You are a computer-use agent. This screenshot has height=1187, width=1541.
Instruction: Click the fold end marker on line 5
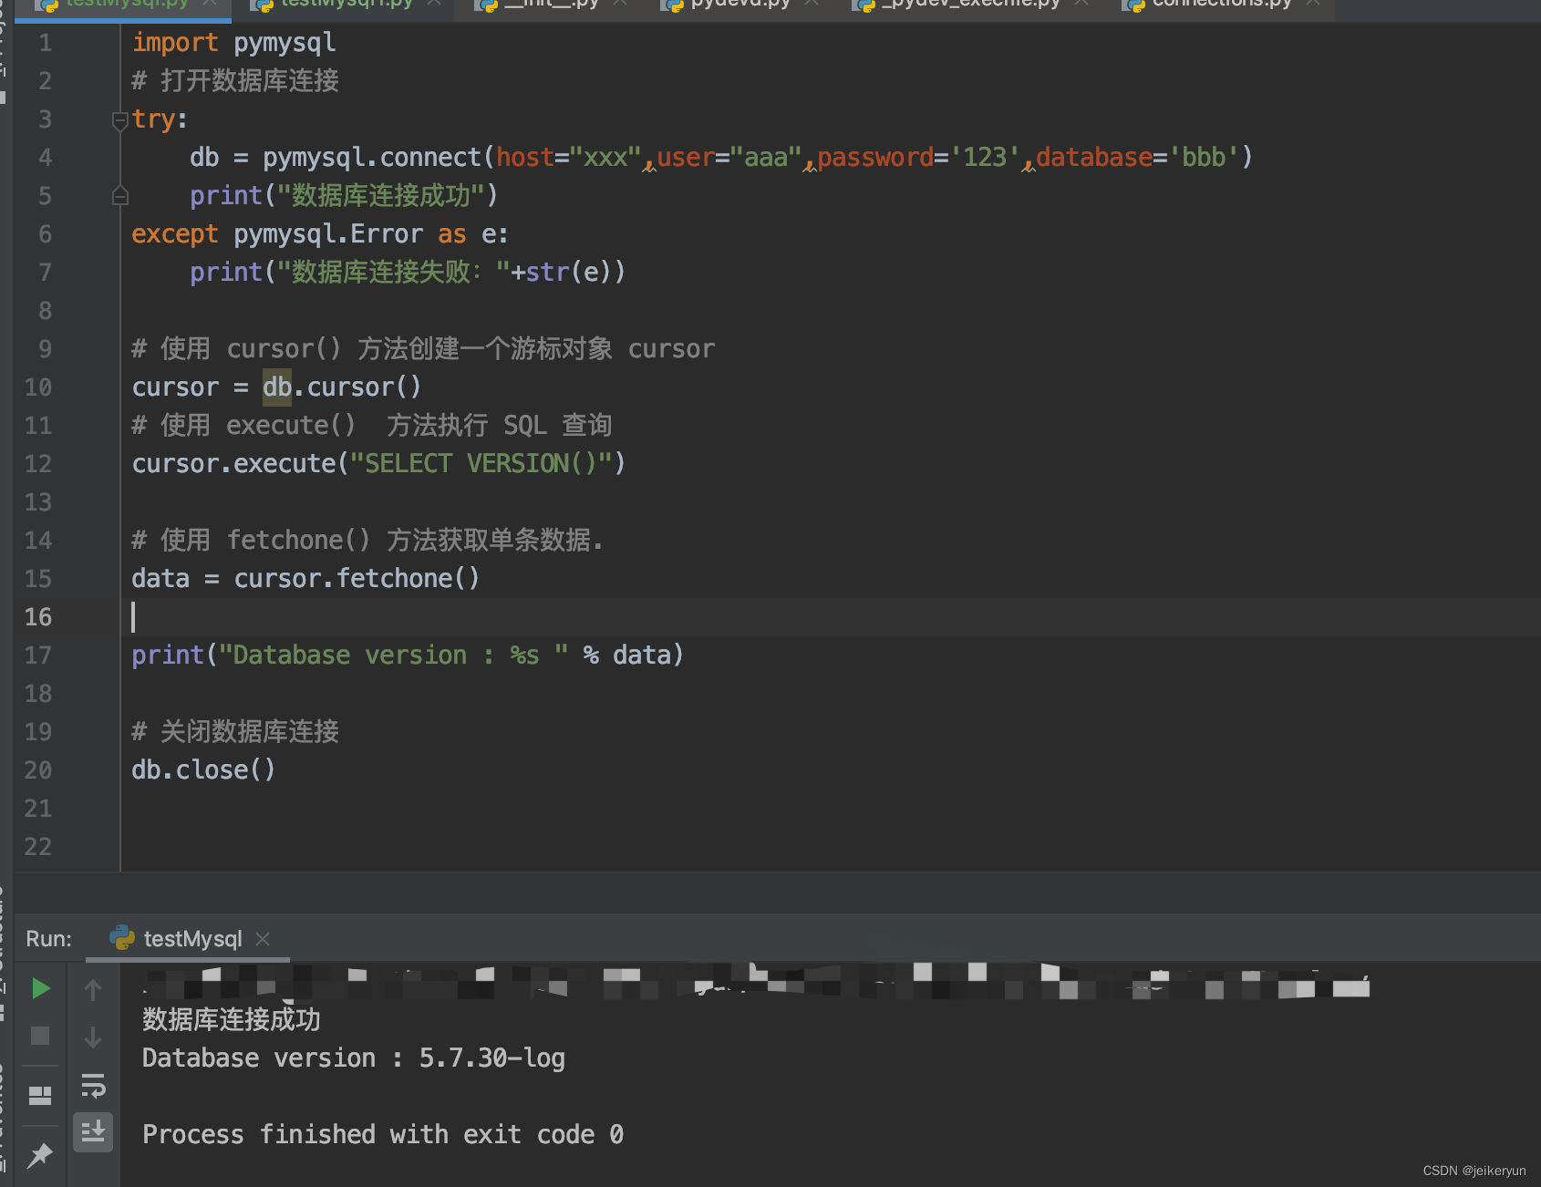tap(119, 196)
